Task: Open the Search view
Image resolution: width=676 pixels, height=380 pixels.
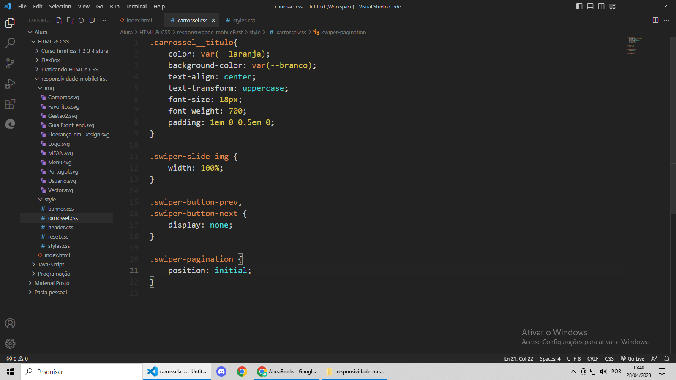Action: [10, 43]
